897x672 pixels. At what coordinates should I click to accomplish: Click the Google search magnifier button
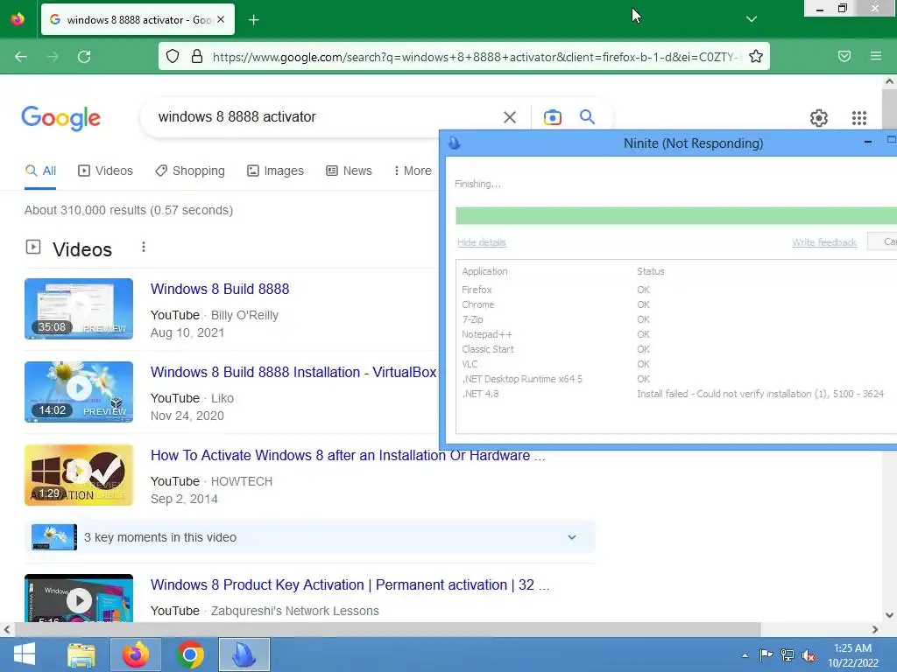pyautogui.click(x=587, y=116)
